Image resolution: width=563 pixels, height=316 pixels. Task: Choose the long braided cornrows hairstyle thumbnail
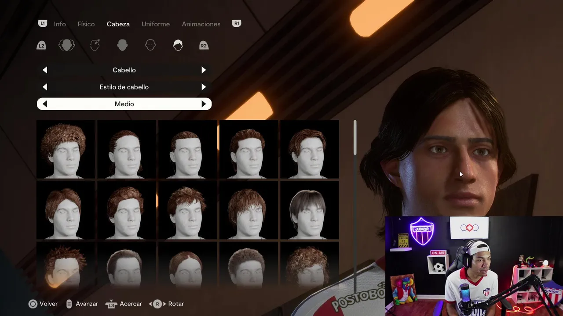pyautogui.click(x=127, y=149)
